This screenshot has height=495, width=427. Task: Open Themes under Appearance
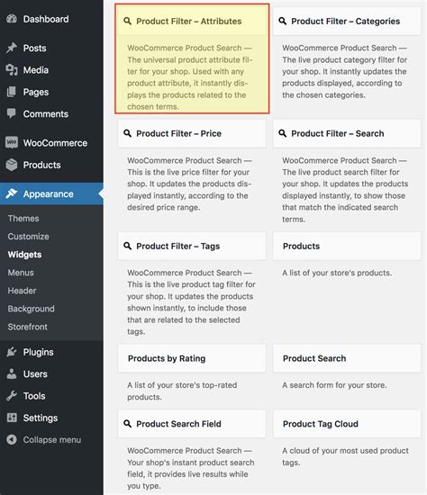coord(23,218)
